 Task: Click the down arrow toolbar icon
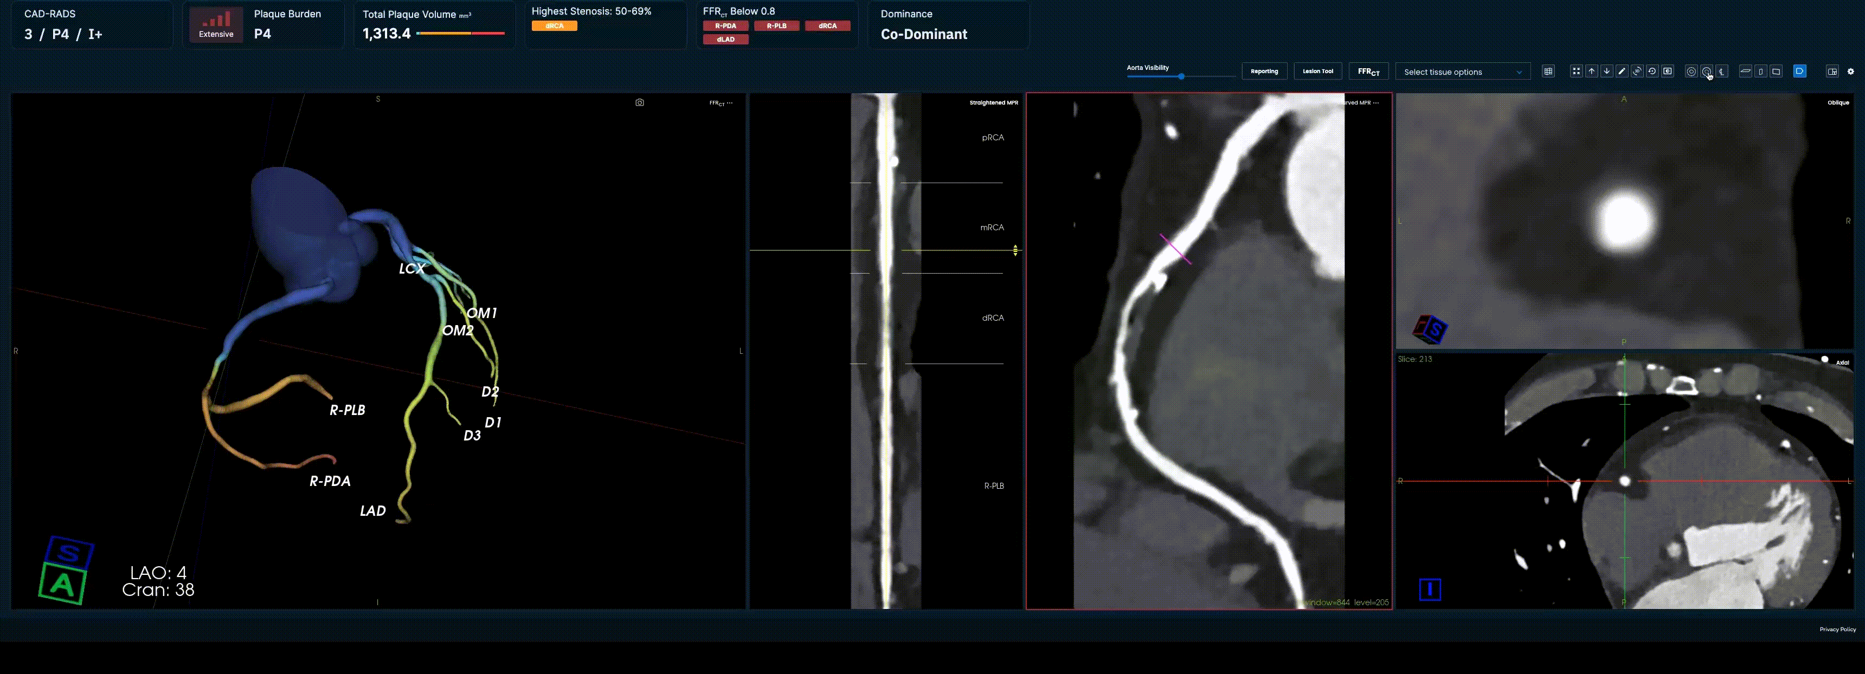coord(1606,71)
